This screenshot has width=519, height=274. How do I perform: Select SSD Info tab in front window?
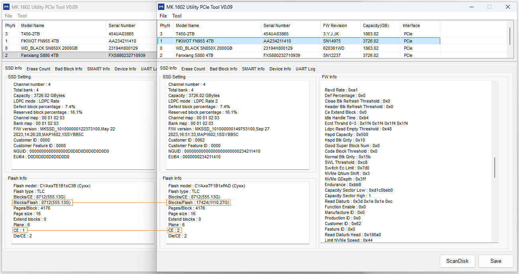[x=168, y=68]
